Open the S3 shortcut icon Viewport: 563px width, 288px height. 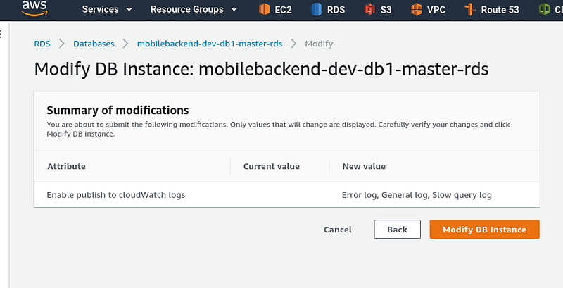tap(369, 9)
